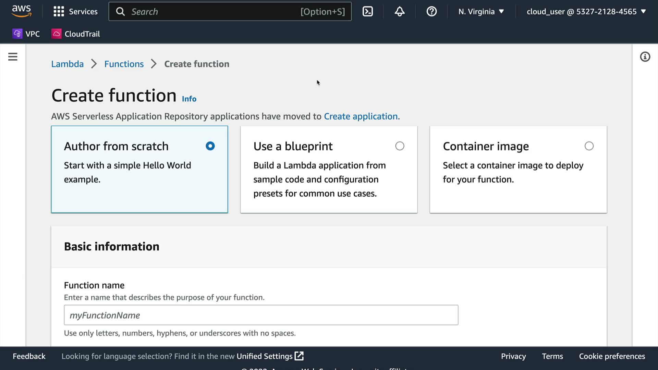Open the hamburger side navigation menu
Viewport: 658px width, 370px height.
coord(13,57)
